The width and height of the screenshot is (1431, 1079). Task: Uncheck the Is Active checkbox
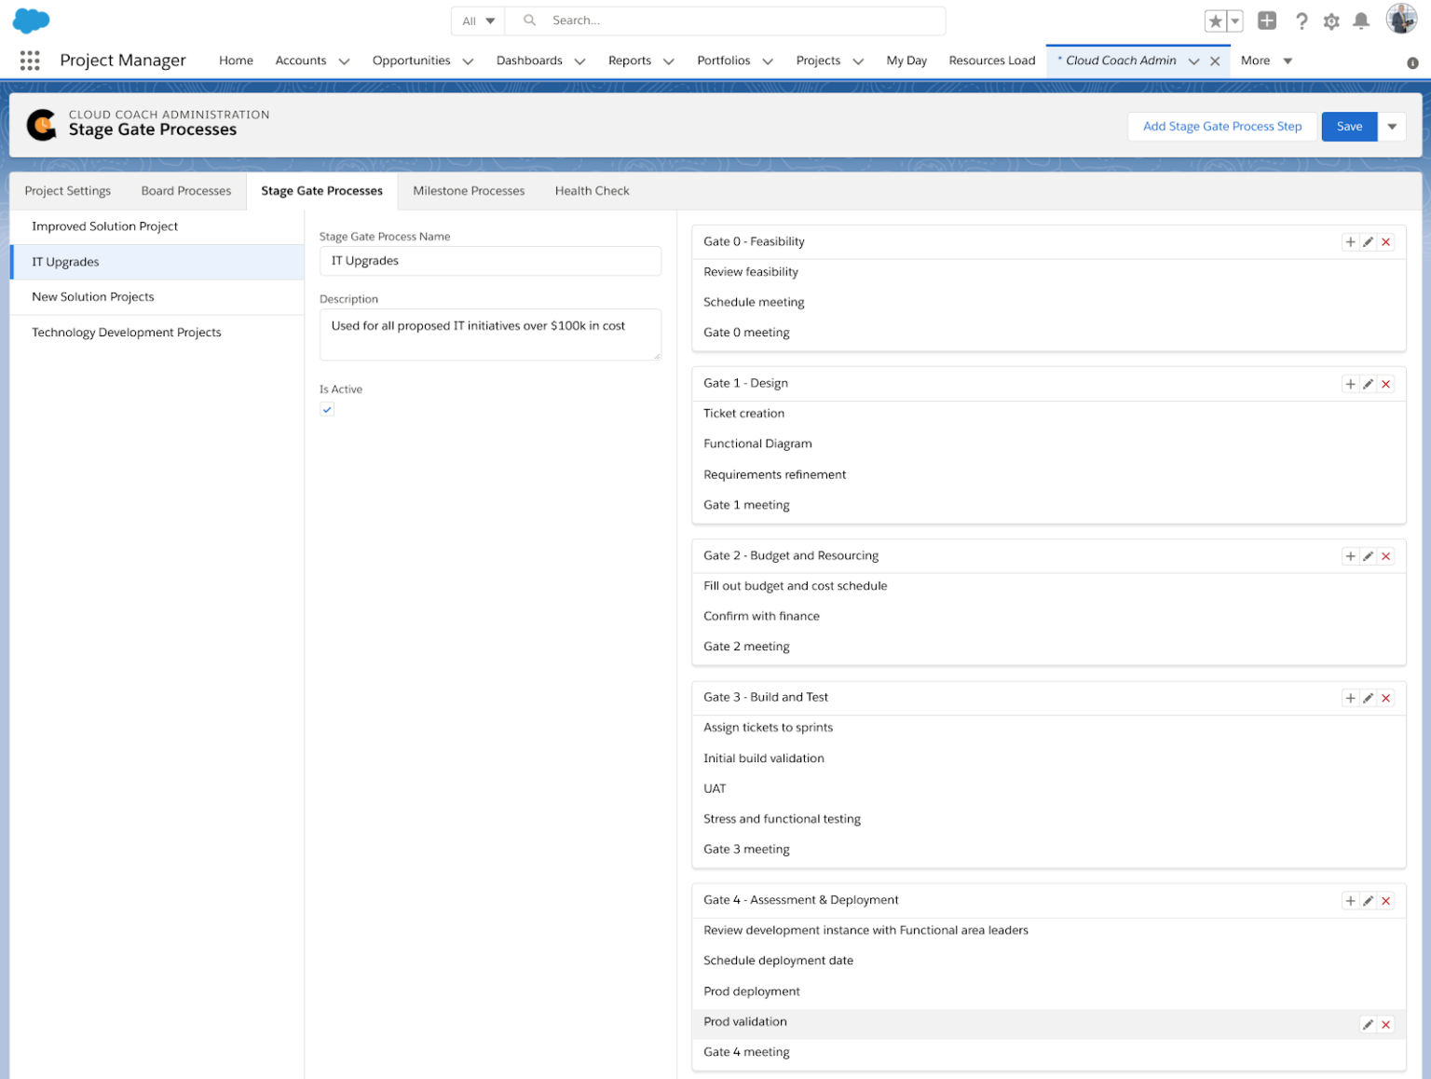click(x=327, y=409)
